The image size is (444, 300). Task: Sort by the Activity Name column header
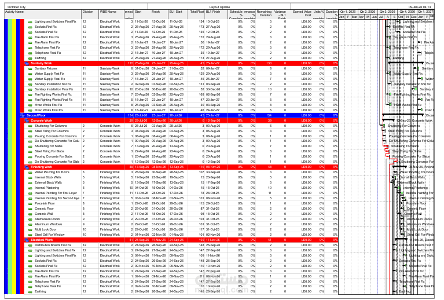click(x=43, y=14)
